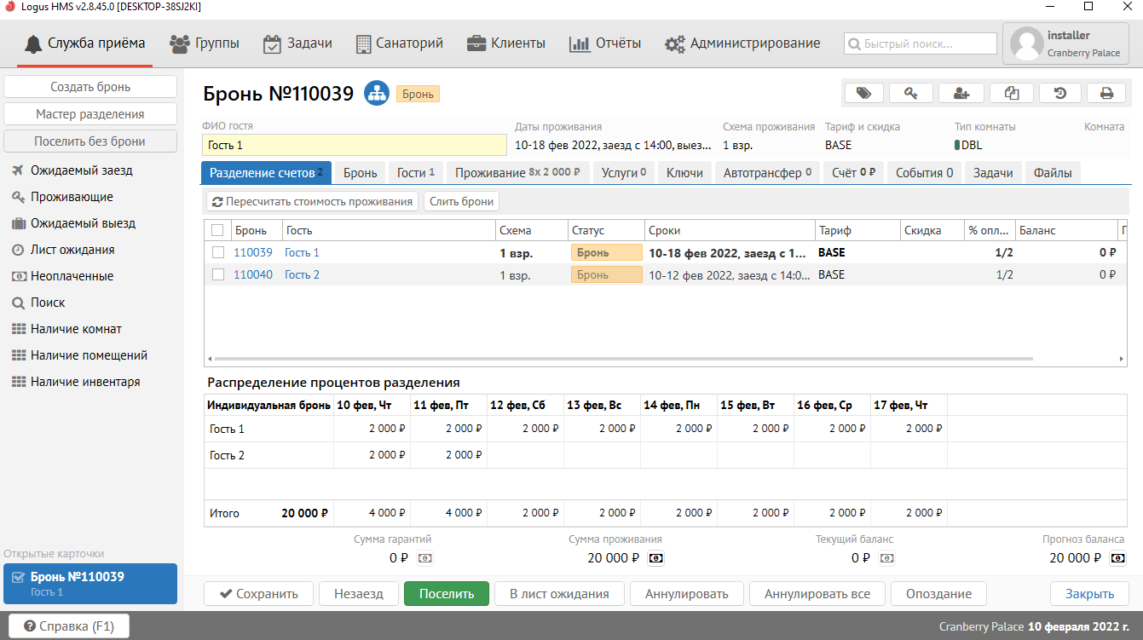Click money icon next to Прогноз баланса

click(x=1117, y=558)
